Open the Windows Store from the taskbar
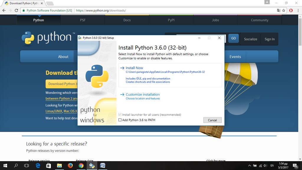Screen dimensions: 302x170 click(x=49, y=166)
